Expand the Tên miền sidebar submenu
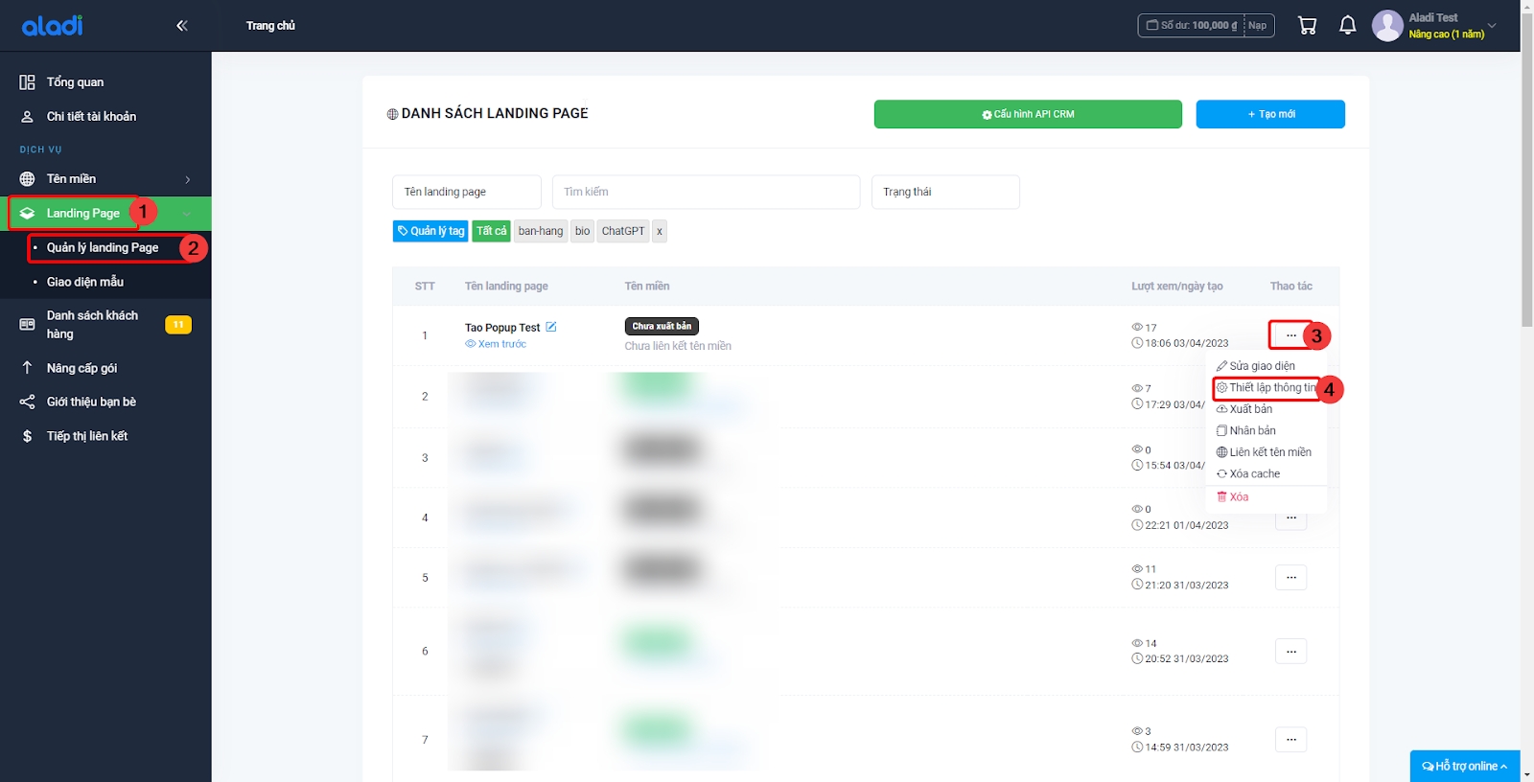 (x=187, y=179)
